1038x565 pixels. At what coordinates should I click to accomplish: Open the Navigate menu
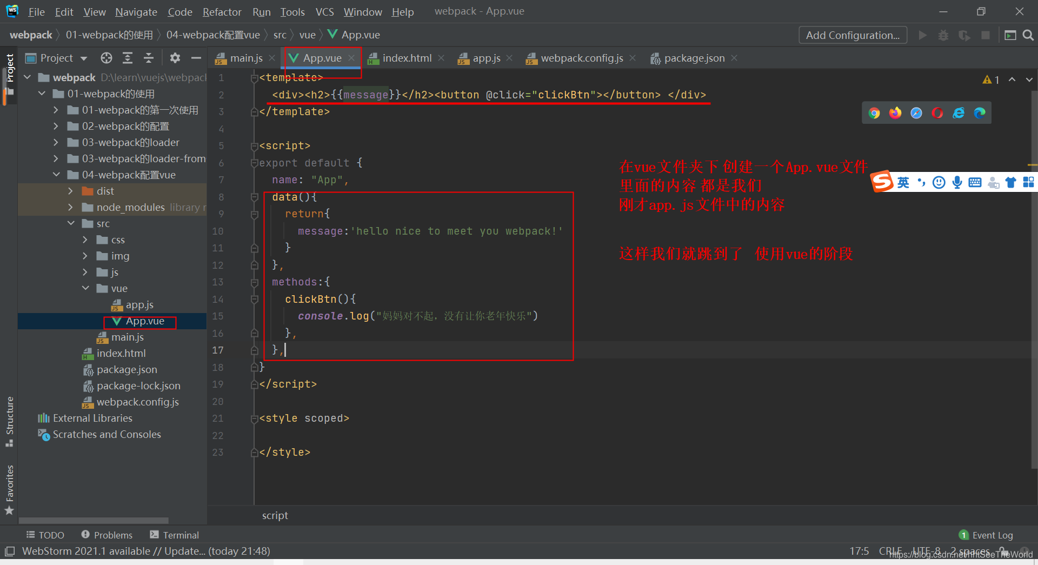[x=136, y=11]
